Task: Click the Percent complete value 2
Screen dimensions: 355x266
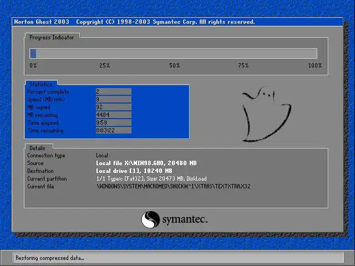Action: [113, 91]
